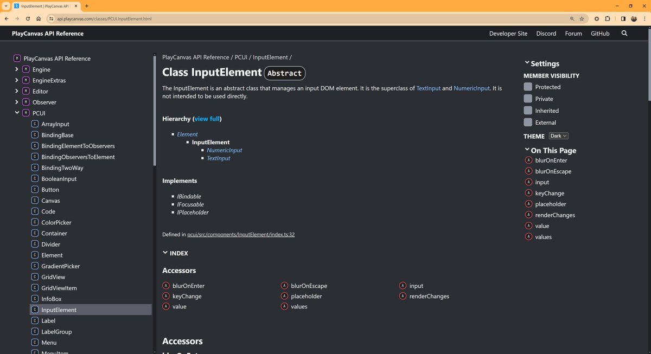
Task: Collapse the On This Page section
Action: tap(550, 150)
